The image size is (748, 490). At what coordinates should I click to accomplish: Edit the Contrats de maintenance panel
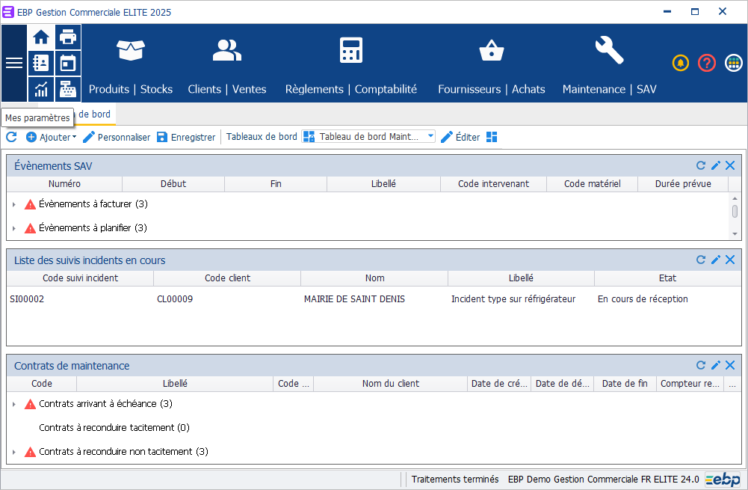click(716, 366)
